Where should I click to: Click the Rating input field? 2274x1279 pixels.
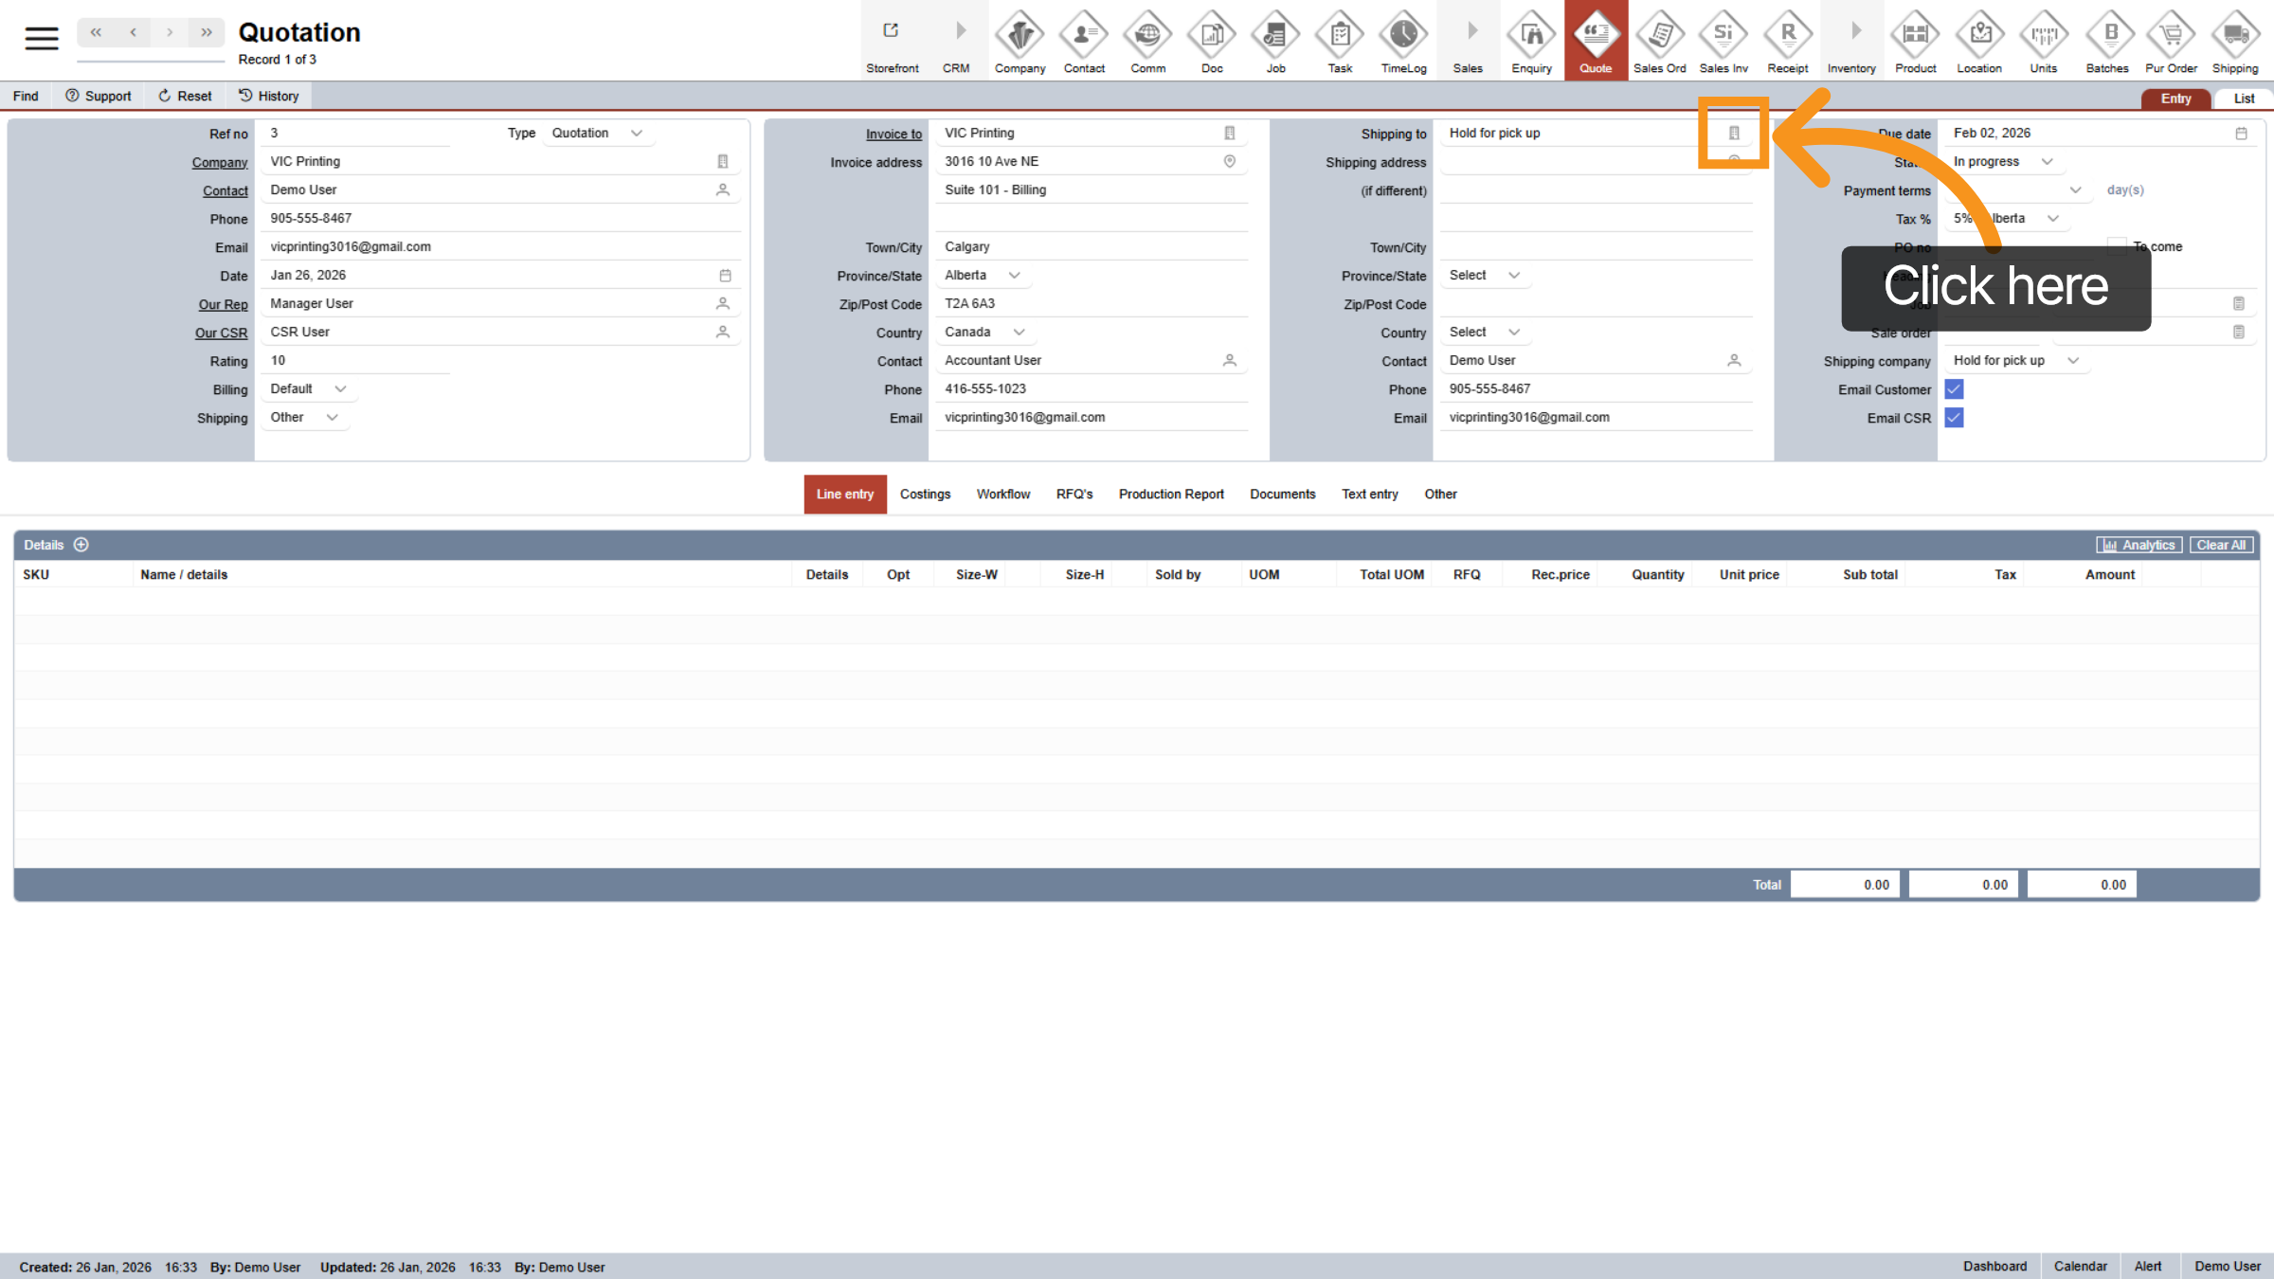(x=355, y=361)
